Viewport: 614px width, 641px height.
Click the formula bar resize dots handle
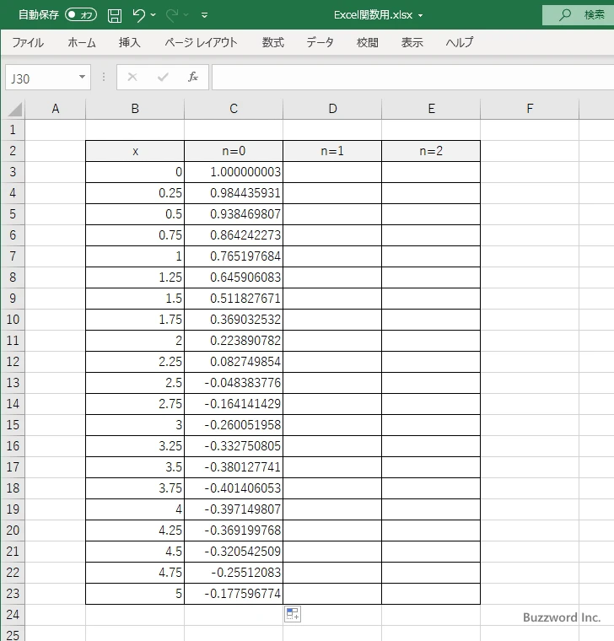click(x=104, y=77)
